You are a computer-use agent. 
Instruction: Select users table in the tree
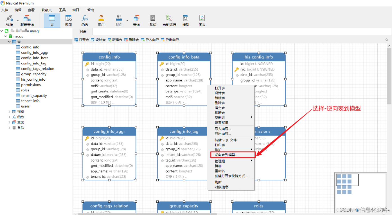(25, 106)
